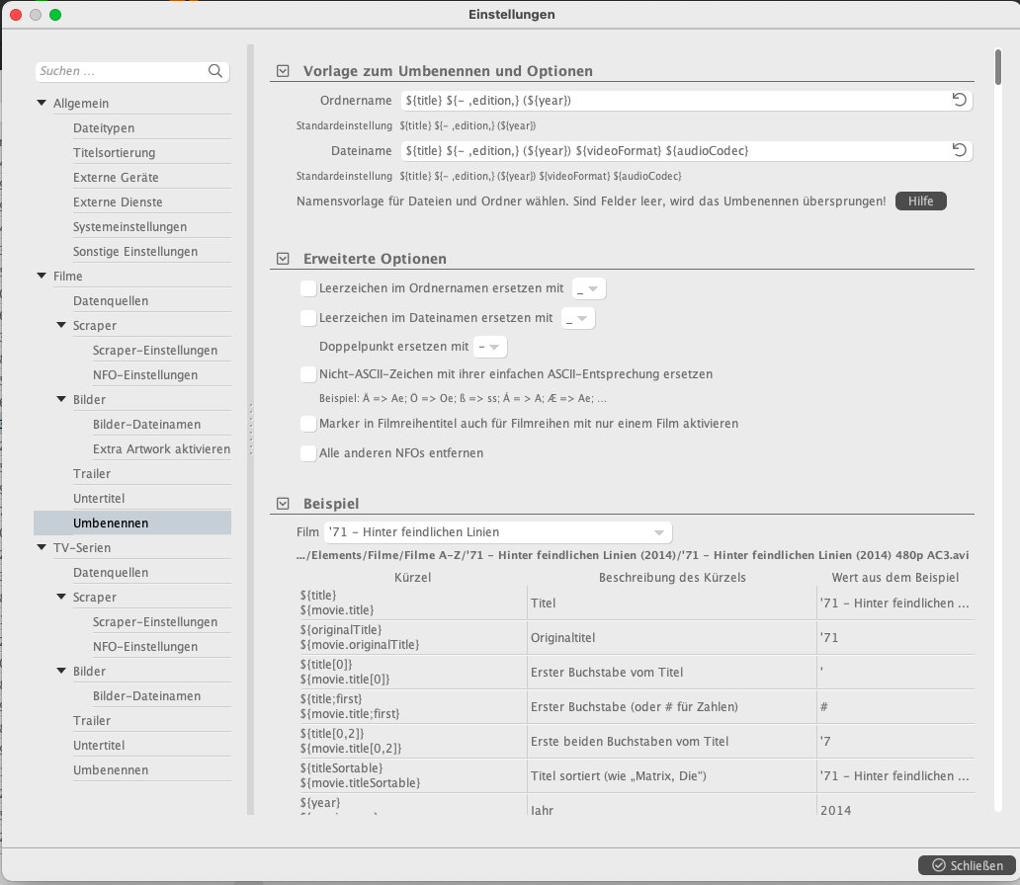Collapse the TV-Serien tree group
Viewport: 1020px width, 885px height.
pos(42,547)
